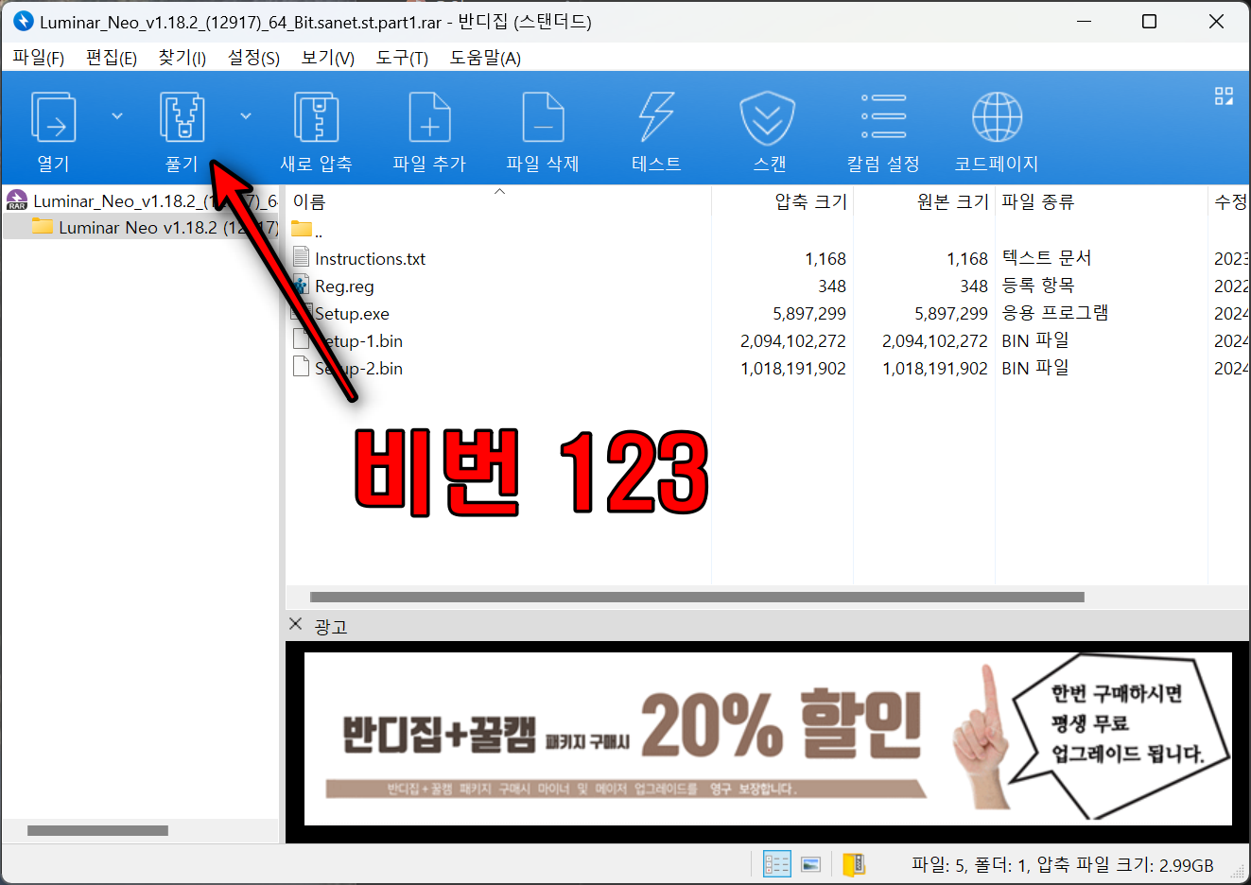
Task: Open the 도움말(A) menu
Action: coord(485,58)
